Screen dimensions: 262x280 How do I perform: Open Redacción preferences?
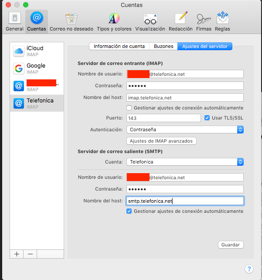(181, 21)
